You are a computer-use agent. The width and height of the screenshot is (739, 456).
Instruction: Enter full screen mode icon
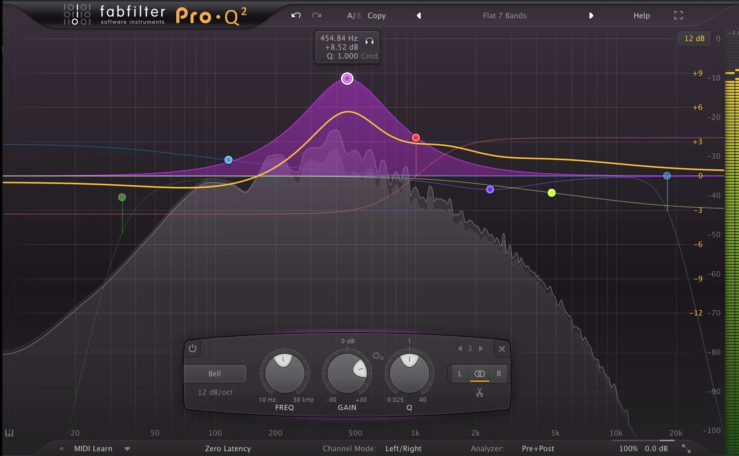coord(678,15)
